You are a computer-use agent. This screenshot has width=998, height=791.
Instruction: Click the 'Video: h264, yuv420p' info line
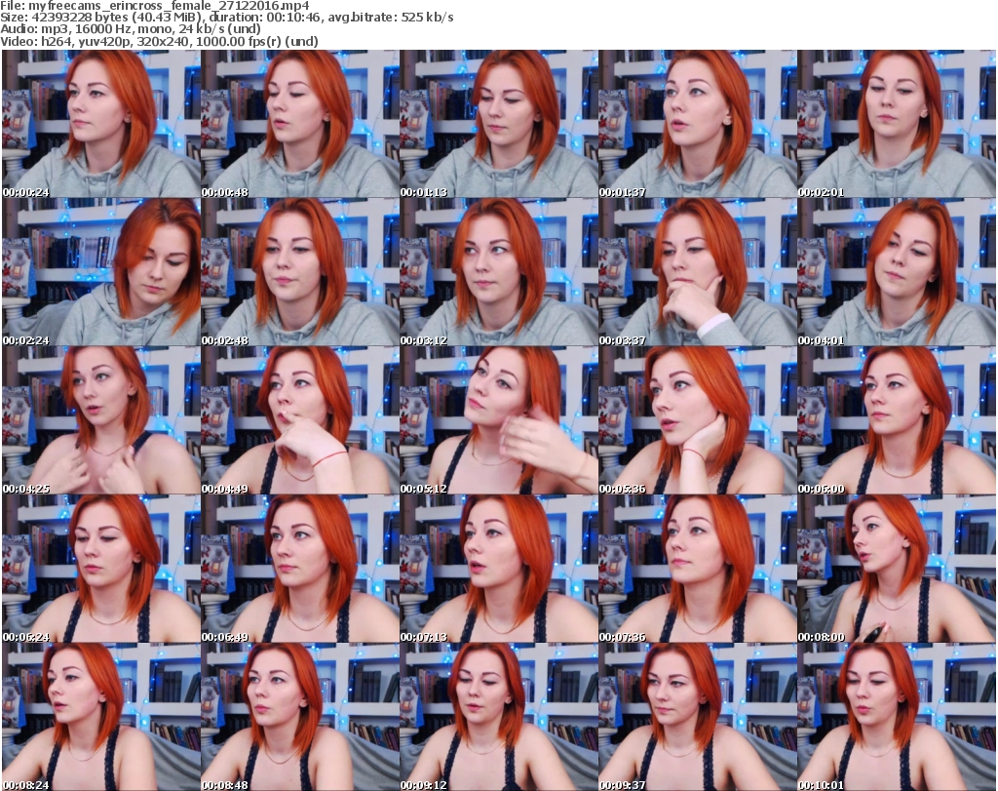tap(159, 41)
